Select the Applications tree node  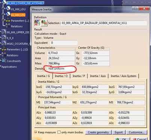9,67
